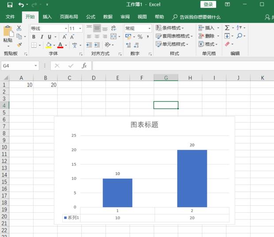The image size is (274, 237).
Task: Click the 粘贴 paste button
Action: (x=8, y=34)
